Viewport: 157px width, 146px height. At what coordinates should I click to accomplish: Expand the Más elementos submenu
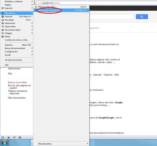click(x=62, y=144)
